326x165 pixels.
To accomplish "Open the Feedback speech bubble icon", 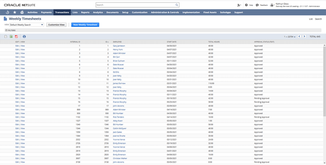I will (257, 5).
